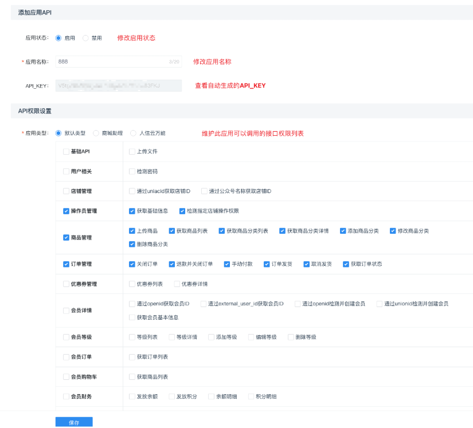The width and height of the screenshot is (473, 428).
Task: Tick 通过uniacid获取店铺ID checkbox
Action: tap(132, 191)
